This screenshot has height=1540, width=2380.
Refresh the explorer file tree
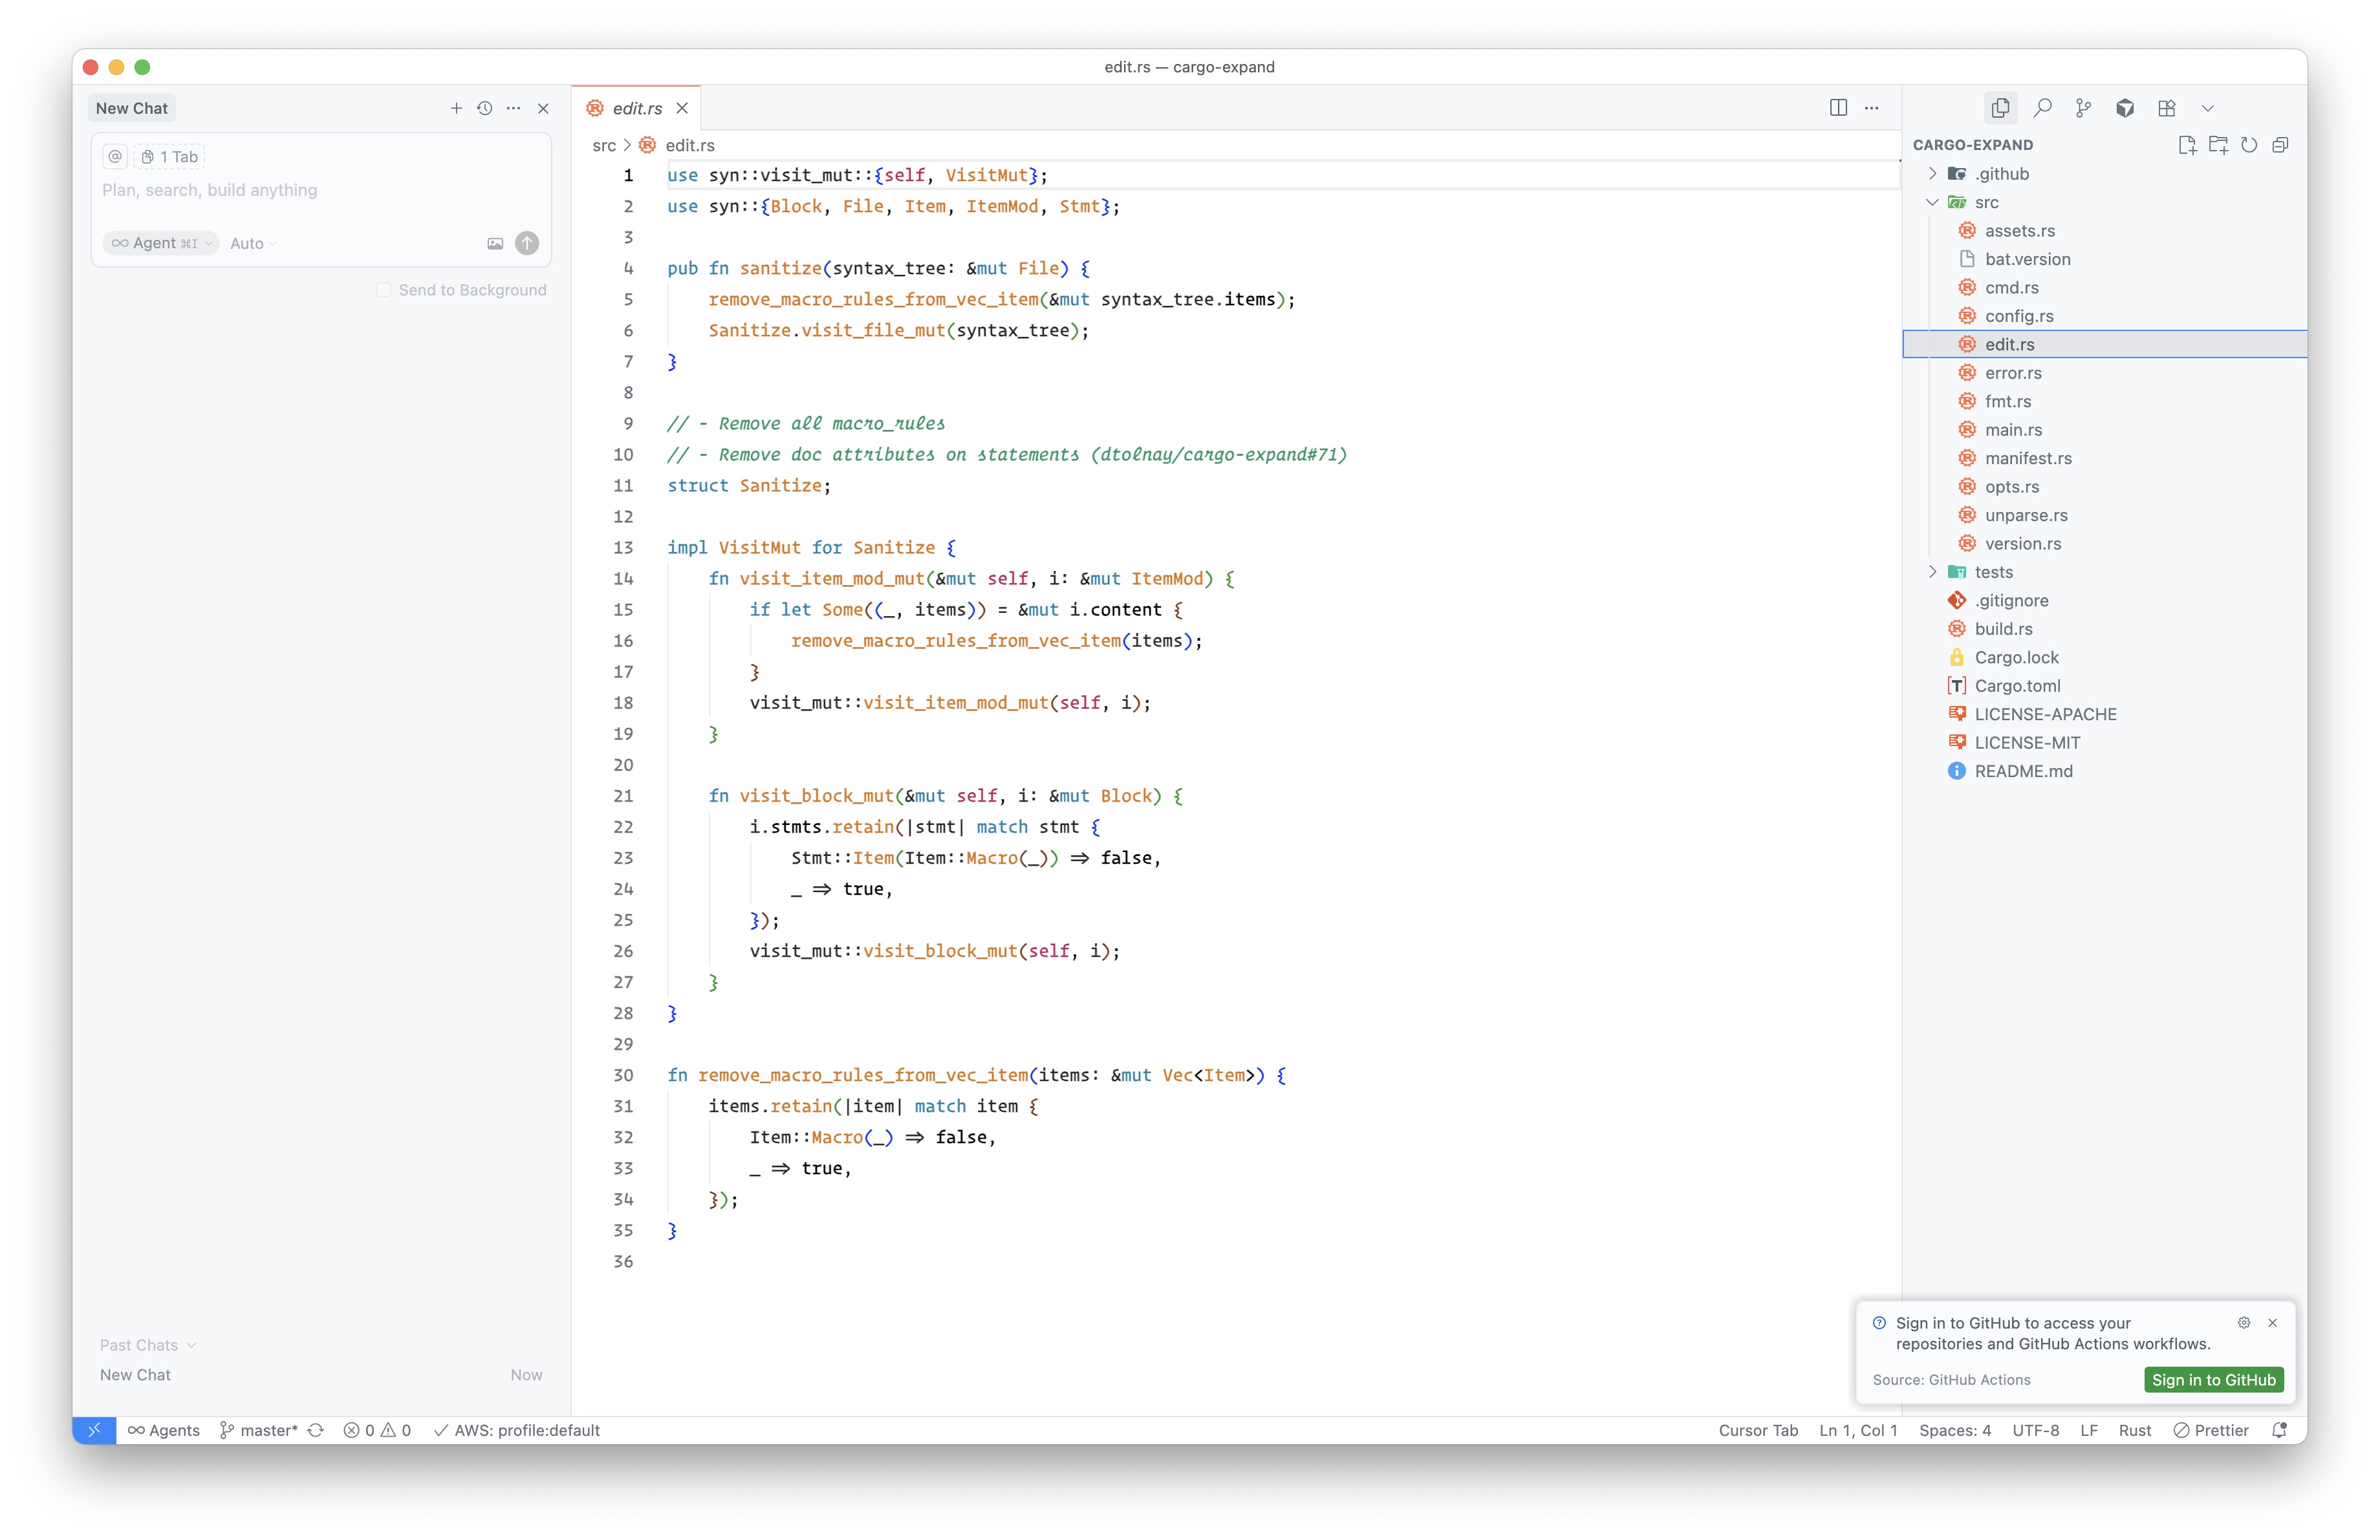point(2249,145)
